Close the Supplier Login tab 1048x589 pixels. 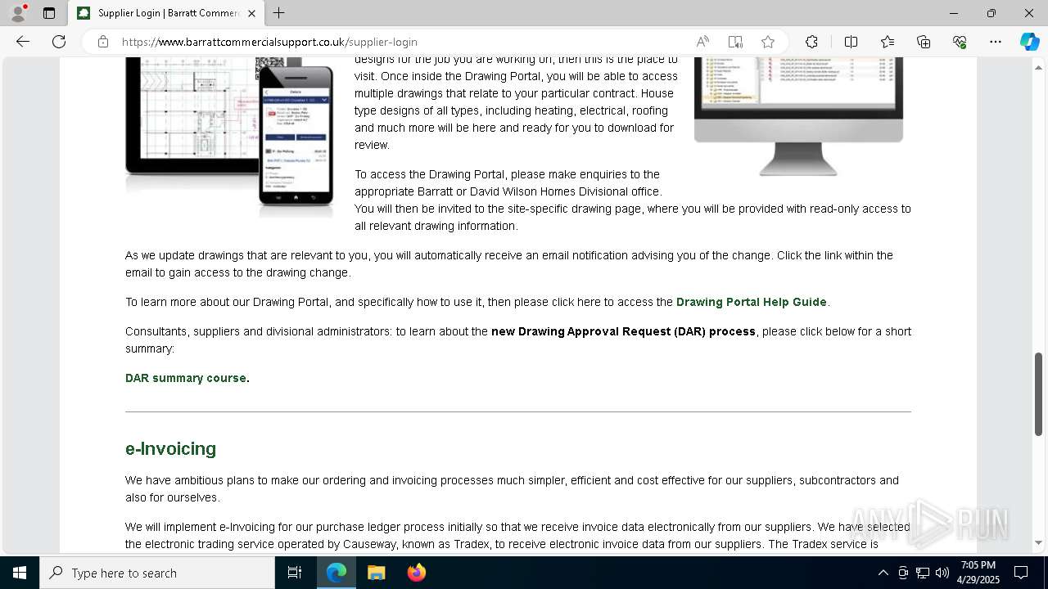[x=252, y=13]
